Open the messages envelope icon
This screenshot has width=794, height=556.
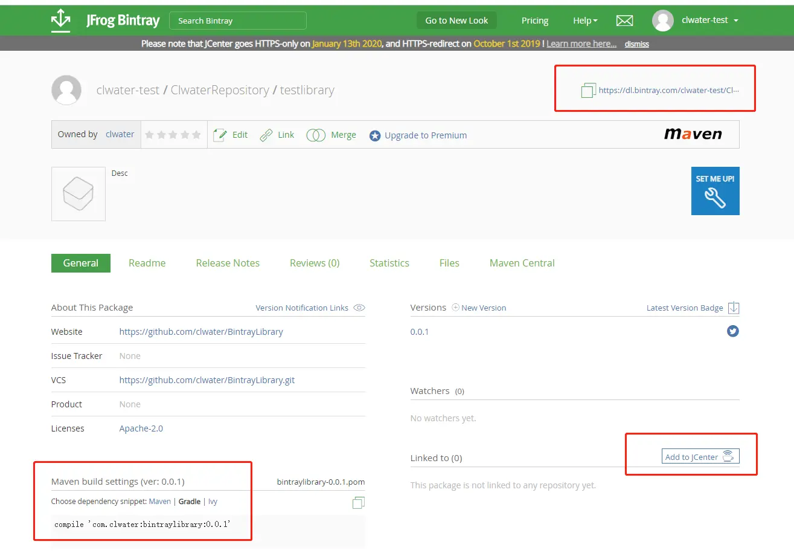(x=624, y=21)
